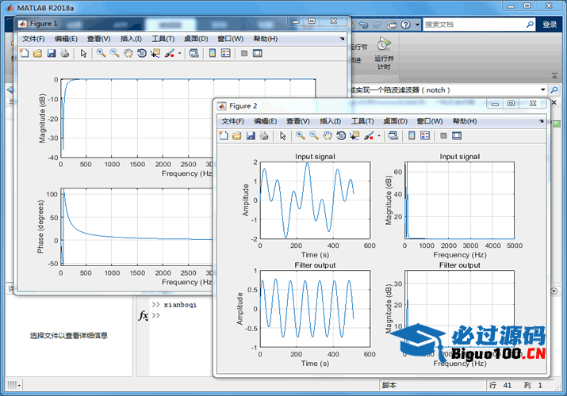
Task: Select the Pan hand tool in Figure 1
Action: point(128,53)
